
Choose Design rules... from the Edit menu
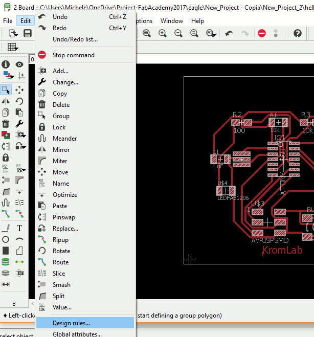(x=85, y=323)
